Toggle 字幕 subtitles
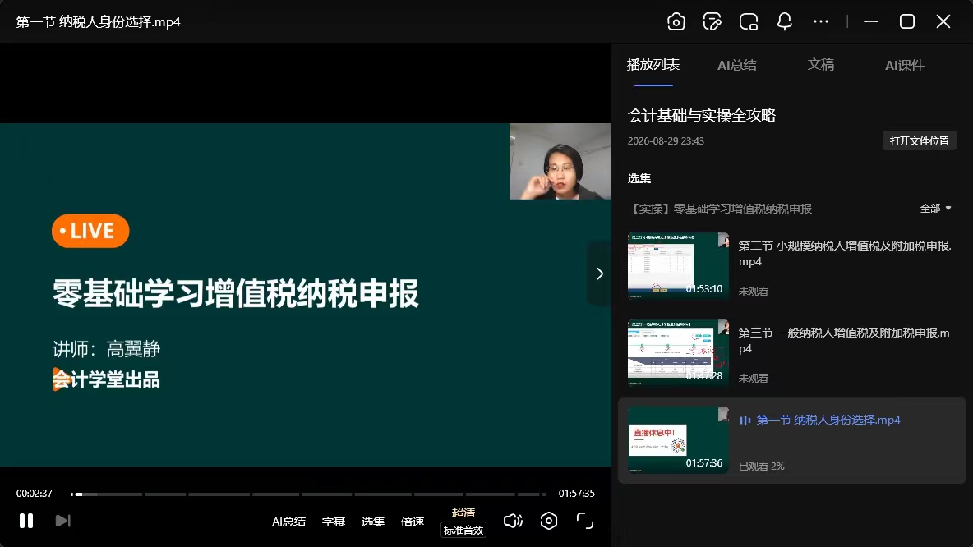 pyautogui.click(x=333, y=522)
